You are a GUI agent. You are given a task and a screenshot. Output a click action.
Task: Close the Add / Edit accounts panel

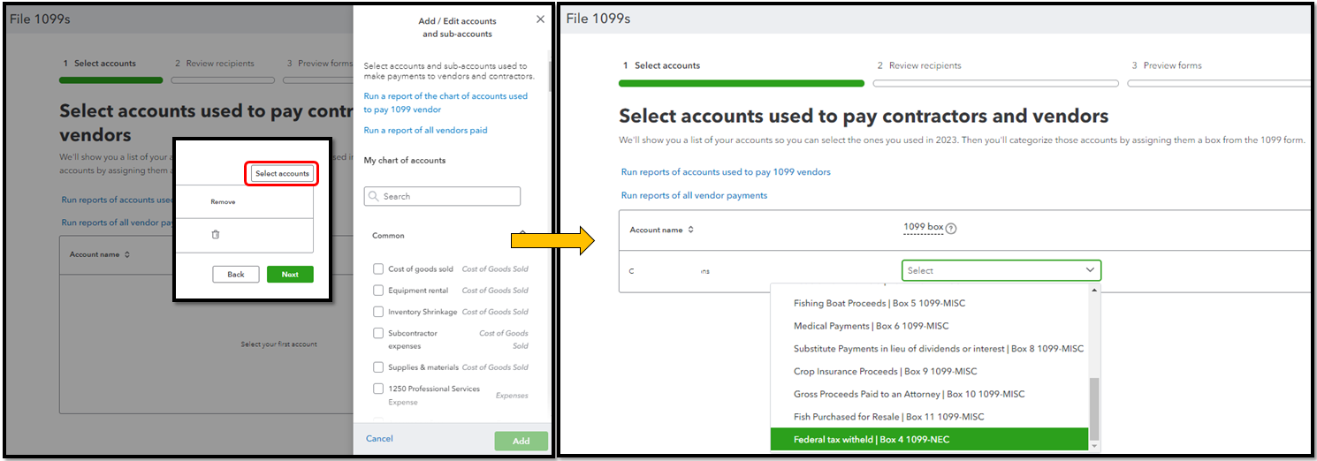point(541,19)
